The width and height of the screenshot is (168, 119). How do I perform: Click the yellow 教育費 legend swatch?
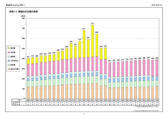point(9,48)
